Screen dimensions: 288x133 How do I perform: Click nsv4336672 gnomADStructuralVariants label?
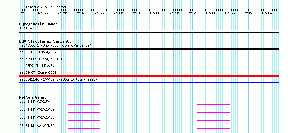pos(55,45)
